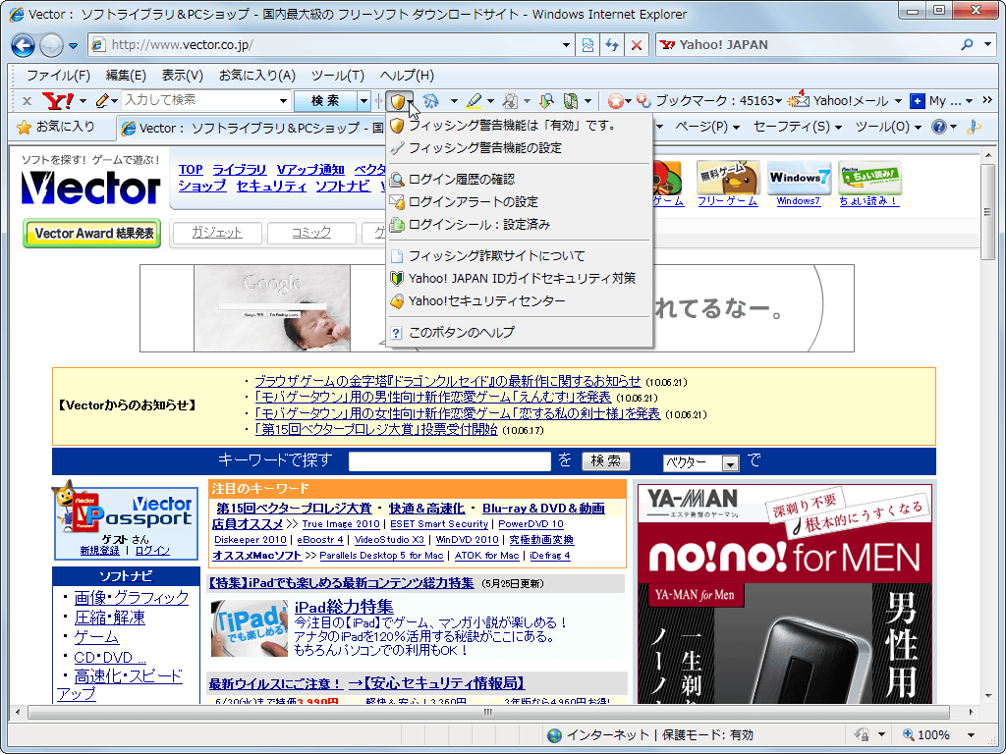The width and height of the screenshot is (1006, 754).
Task: Open the ヘルプ(H) menu
Action: [407, 75]
